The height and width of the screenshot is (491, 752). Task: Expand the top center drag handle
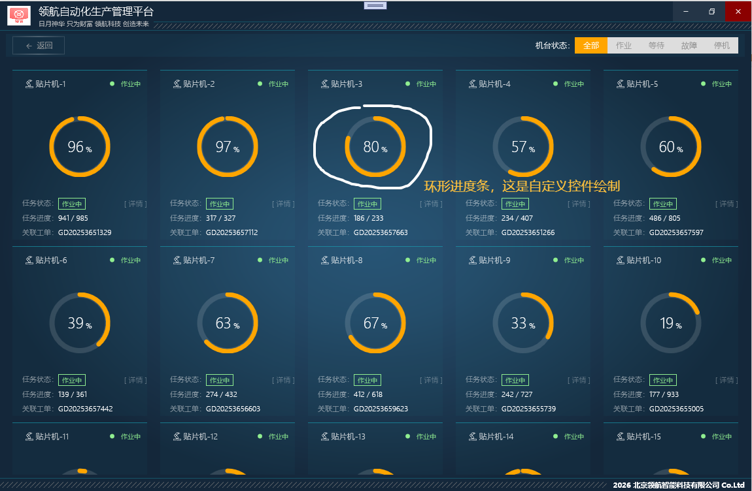coord(375,6)
